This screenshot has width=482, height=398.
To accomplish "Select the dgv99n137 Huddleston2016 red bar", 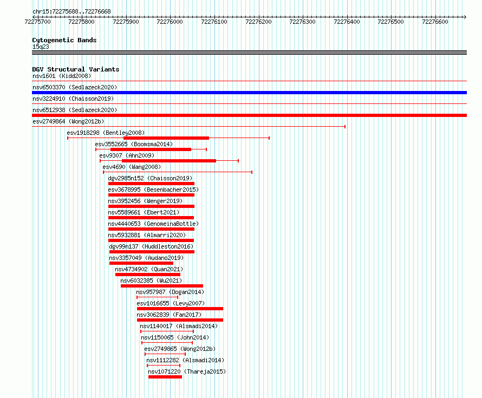I will click(152, 252).
